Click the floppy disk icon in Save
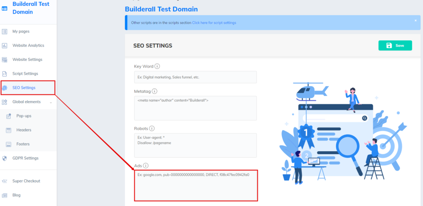This screenshot has height=206, width=423. 389,45
